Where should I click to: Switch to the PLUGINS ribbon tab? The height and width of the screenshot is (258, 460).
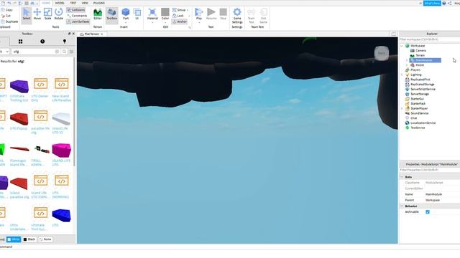[x=99, y=3]
